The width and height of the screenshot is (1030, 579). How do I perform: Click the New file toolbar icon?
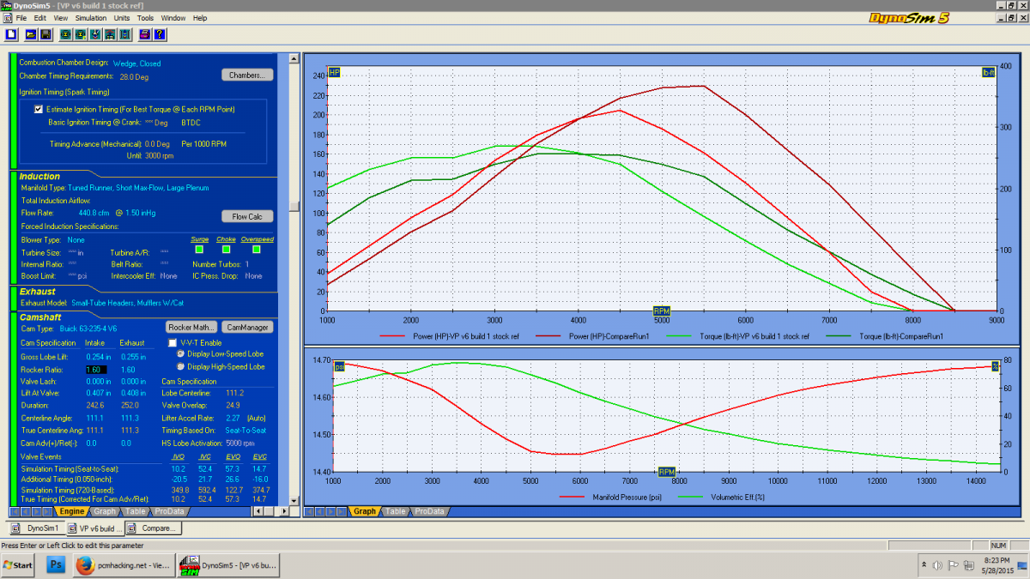[13, 34]
